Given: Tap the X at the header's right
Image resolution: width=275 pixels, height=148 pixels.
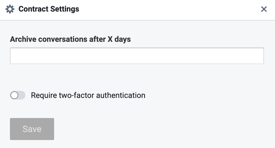Looking at the screenshot, I should pos(264,9).
